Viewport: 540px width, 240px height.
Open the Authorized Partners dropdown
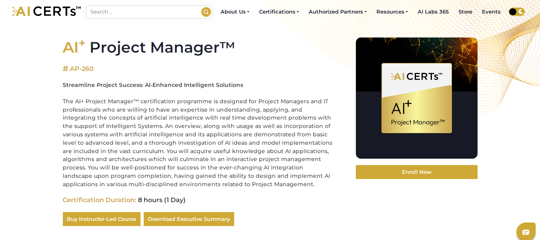click(337, 12)
